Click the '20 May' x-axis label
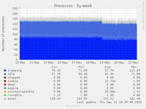The height and width of the screenshot is (109, 146). [x=119, y=63]
